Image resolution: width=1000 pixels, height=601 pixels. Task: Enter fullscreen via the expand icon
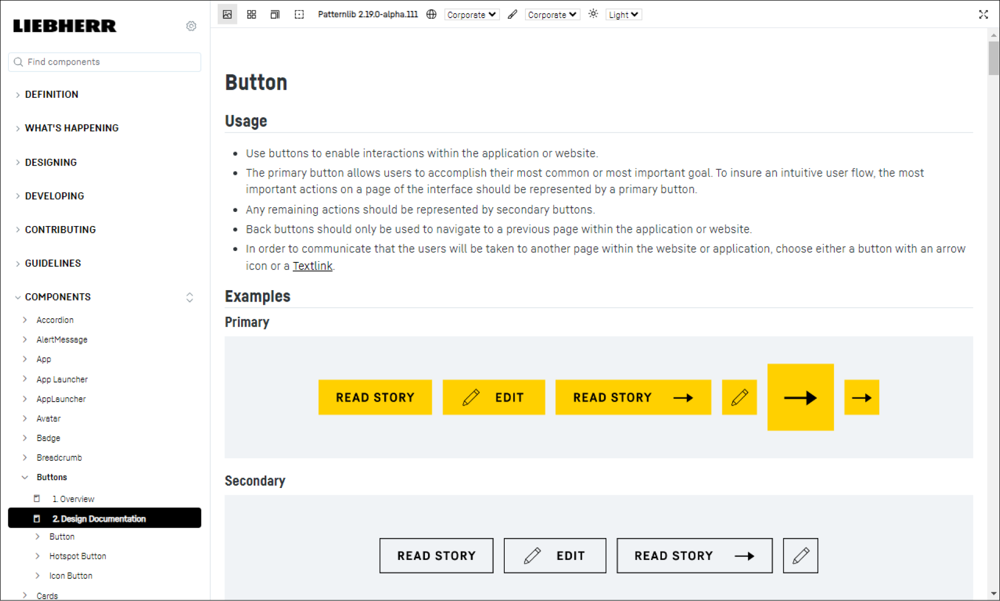983,14
